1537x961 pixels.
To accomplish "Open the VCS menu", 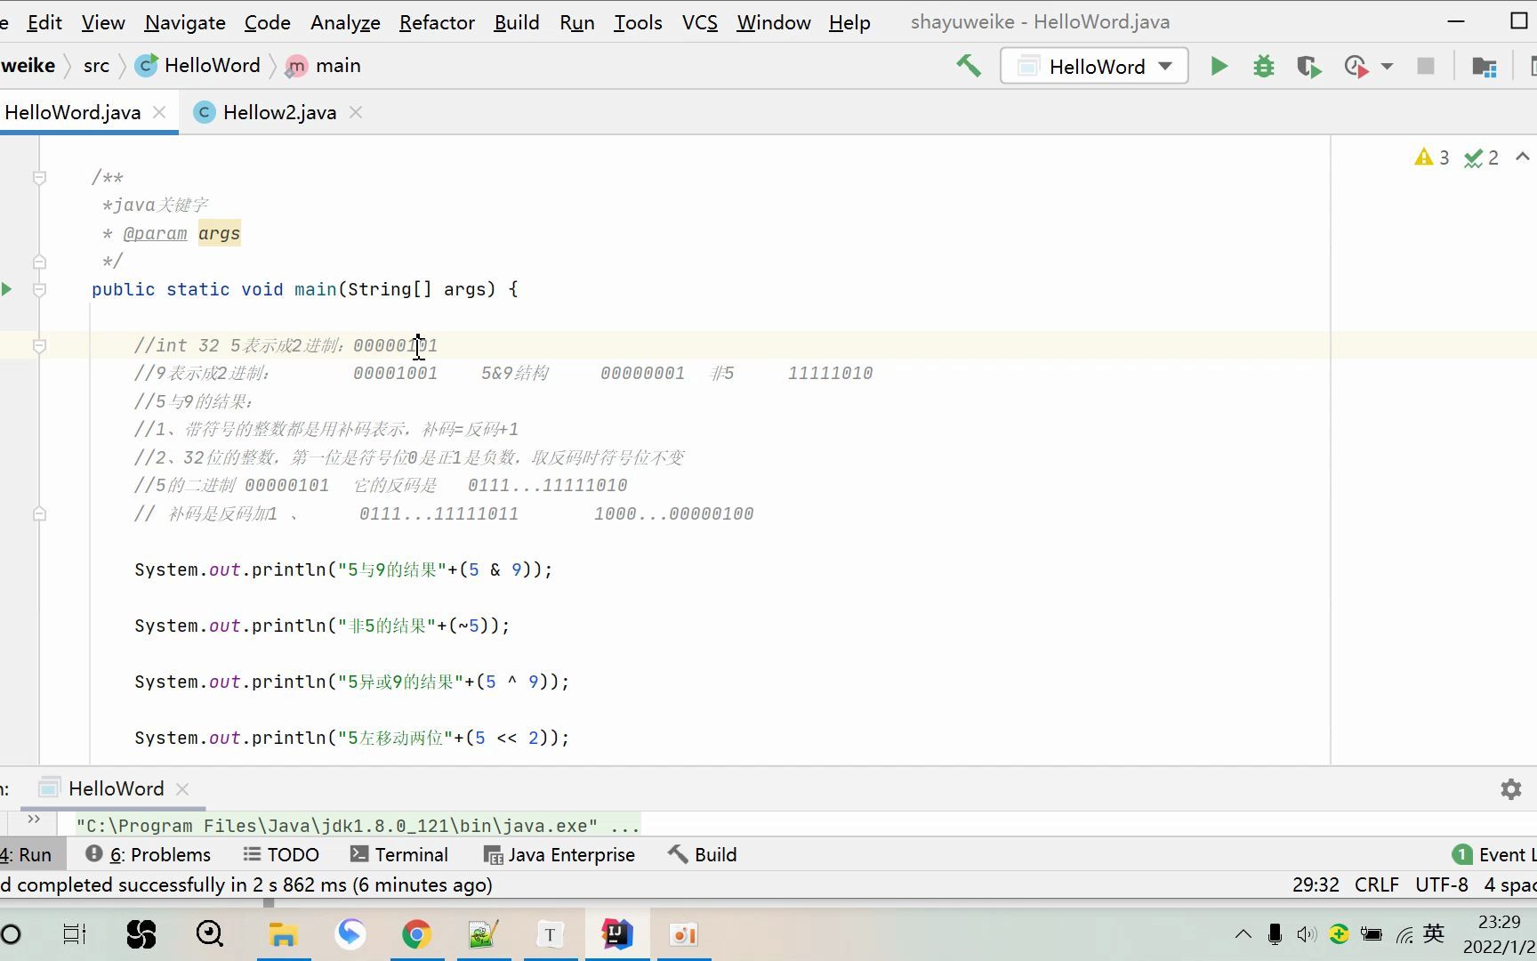I will tap(700, 22).
